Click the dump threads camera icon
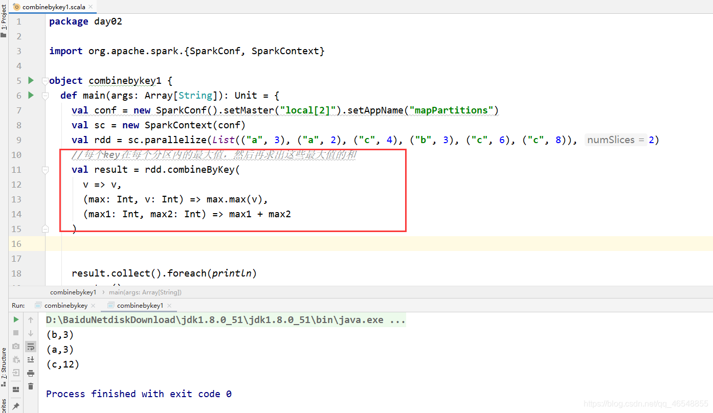 (x=16, y=347)
